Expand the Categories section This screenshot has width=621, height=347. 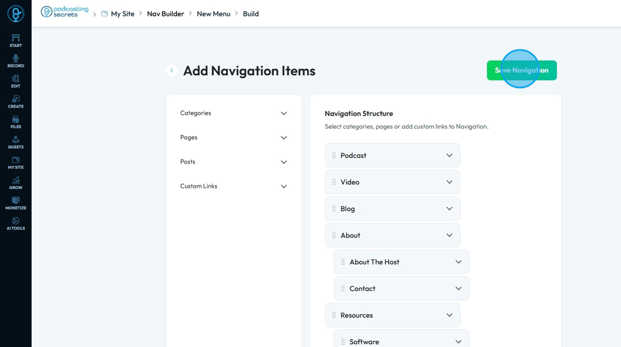coord(284,113)
